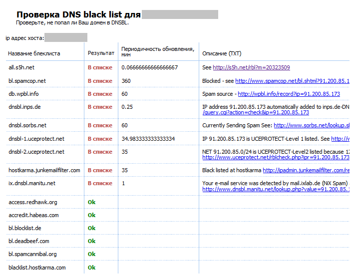Viewport: 361px width, 277px height.
Task: Select the all.s5h.net blacklist name
Action: (21, 67)
